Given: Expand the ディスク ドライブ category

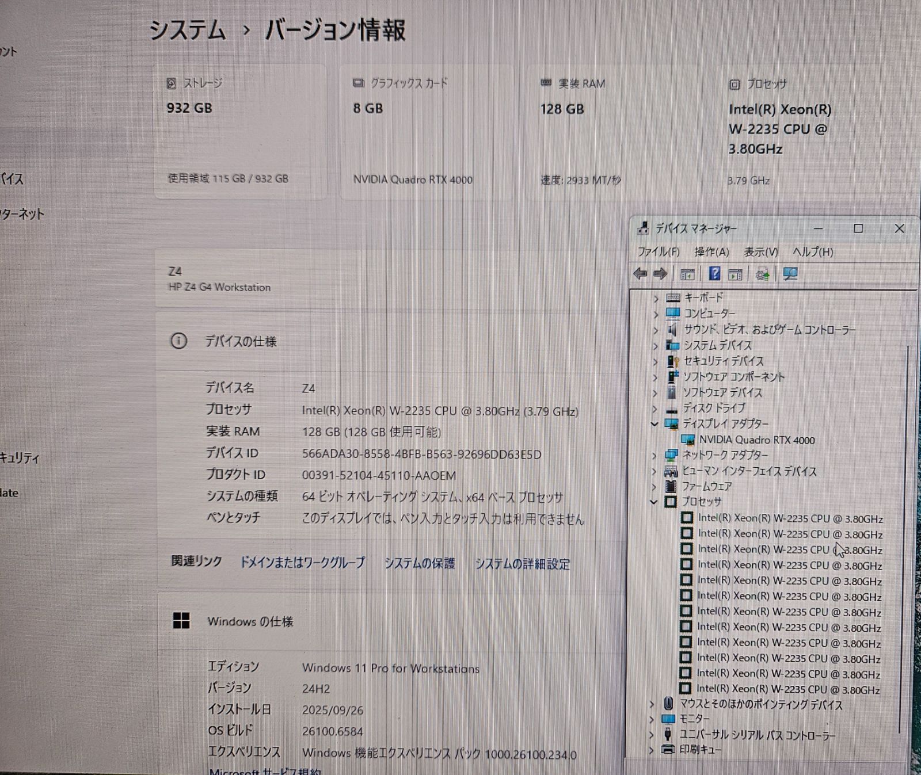Looking at the screenshot, I should click(656, 407).
